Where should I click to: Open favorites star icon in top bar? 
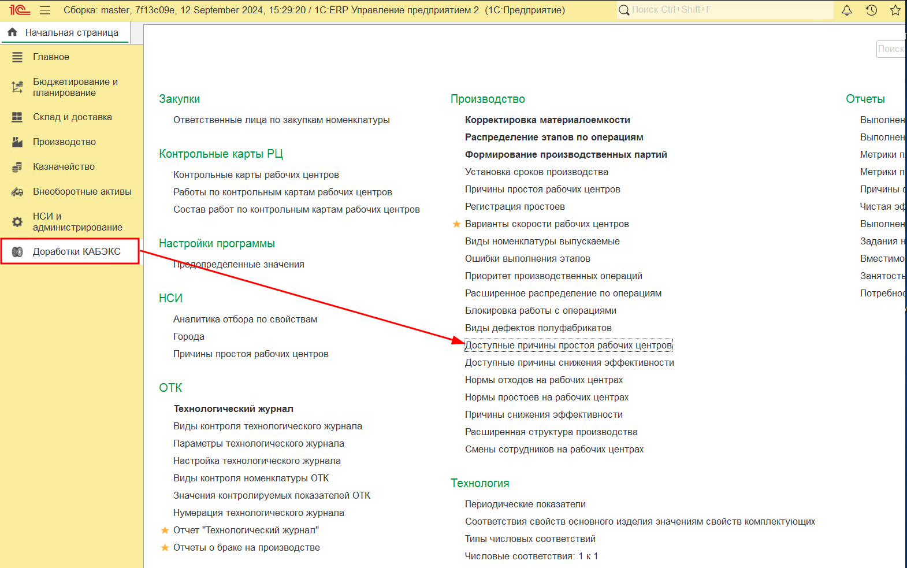tap(895, 10)
